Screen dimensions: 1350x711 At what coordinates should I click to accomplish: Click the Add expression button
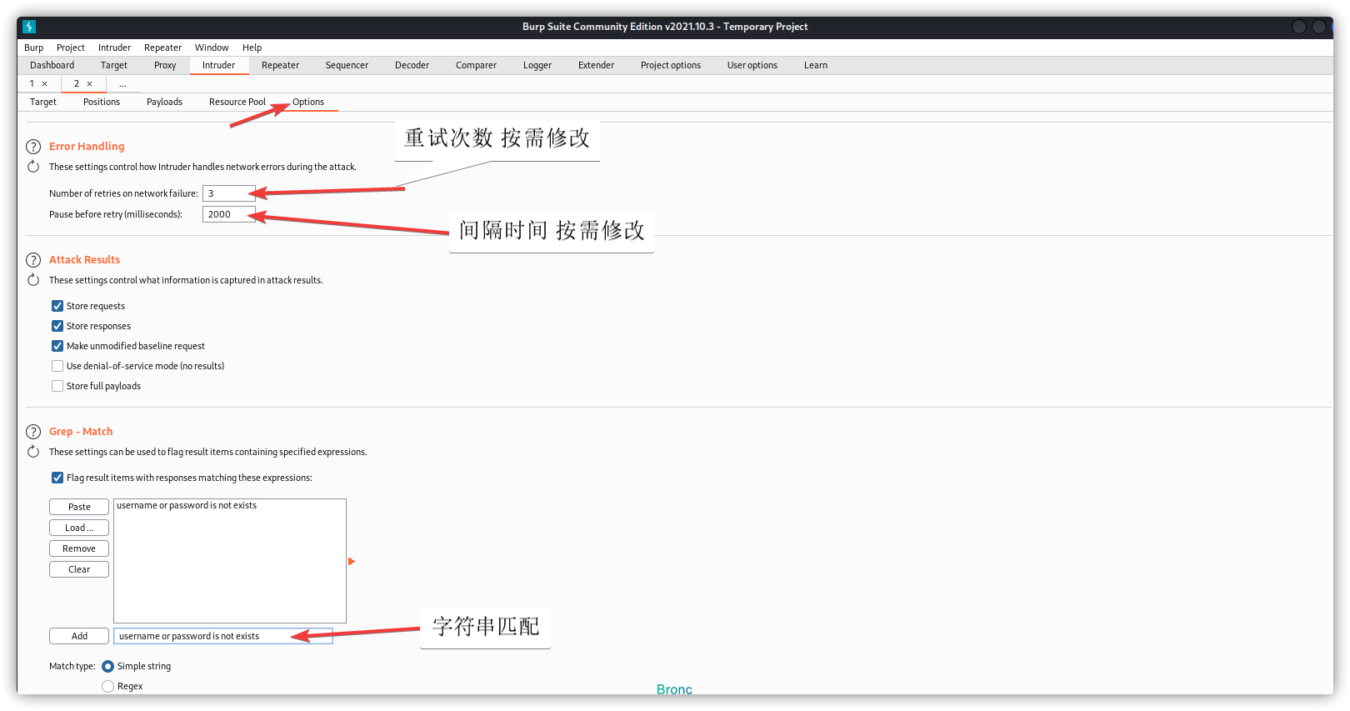click(79, 636)
